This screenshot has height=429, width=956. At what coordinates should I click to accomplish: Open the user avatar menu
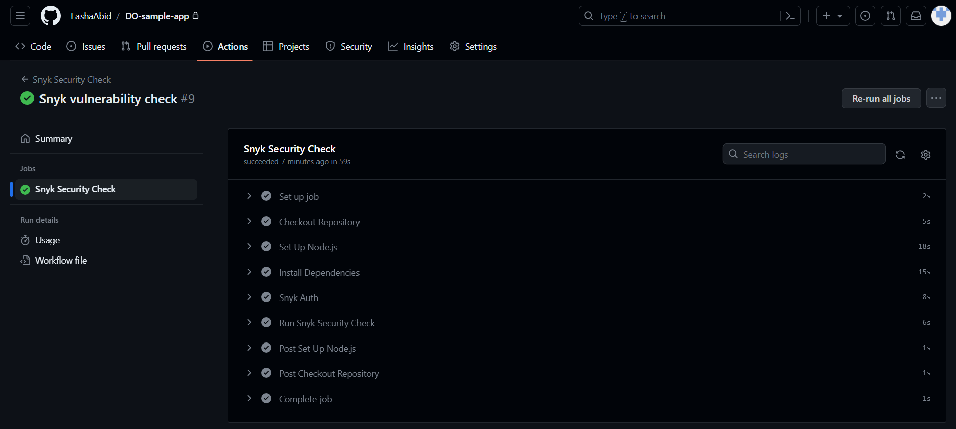[x=941, y=16]
